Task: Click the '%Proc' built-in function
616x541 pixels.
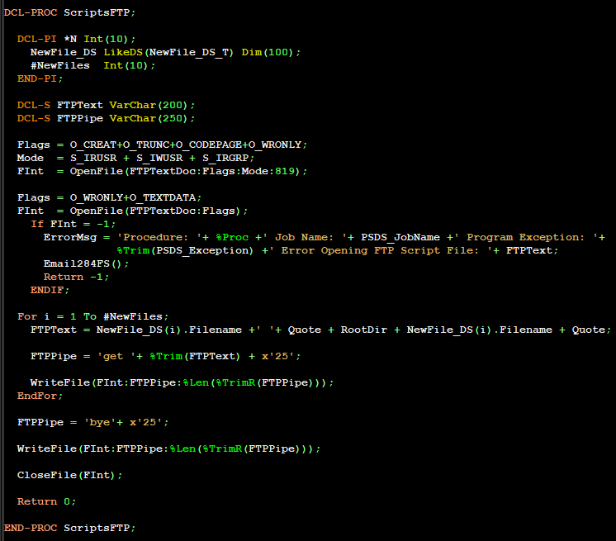Action: [x=232, y=237]
